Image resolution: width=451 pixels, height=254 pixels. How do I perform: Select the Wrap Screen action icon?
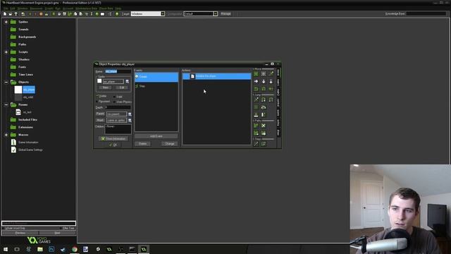coord(264,107)
